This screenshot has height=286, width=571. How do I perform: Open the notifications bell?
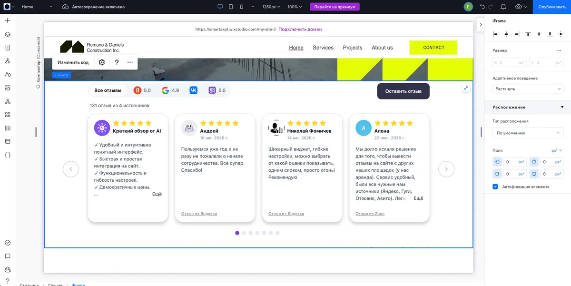pos(503,7)
